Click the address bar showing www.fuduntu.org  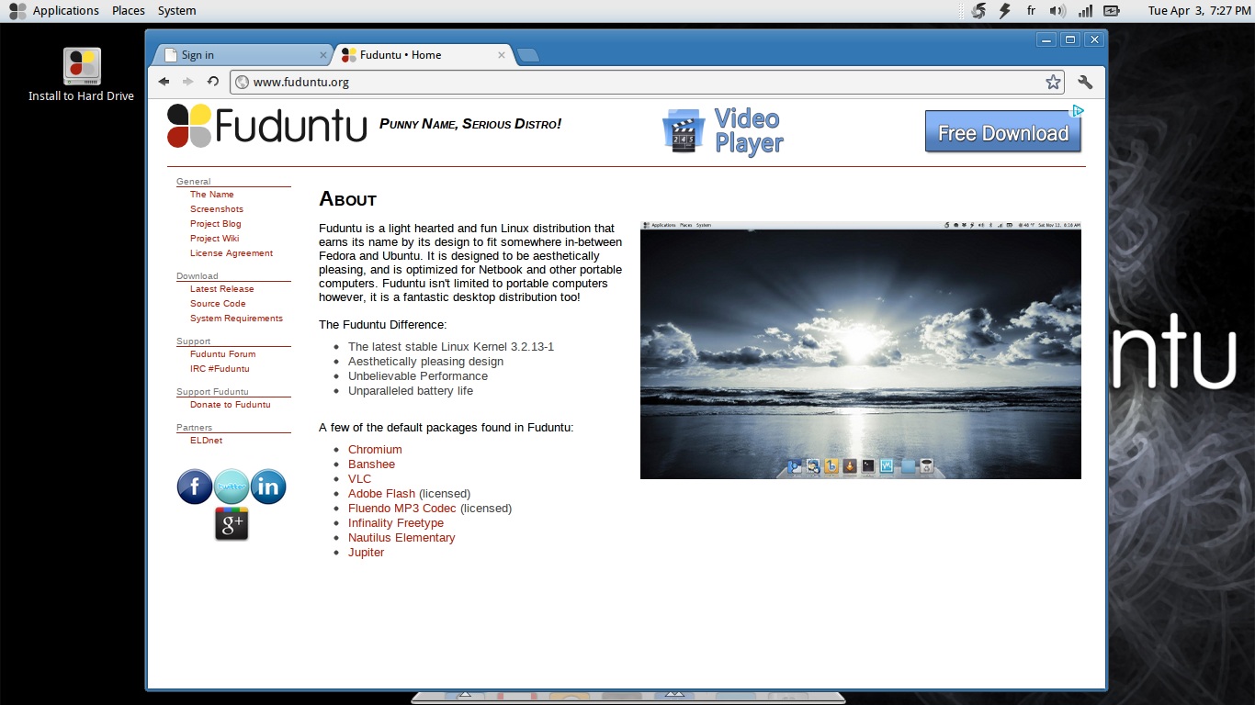pos(648,82)
